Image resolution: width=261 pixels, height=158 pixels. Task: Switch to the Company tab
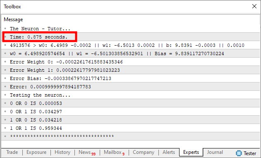point(144,152)
